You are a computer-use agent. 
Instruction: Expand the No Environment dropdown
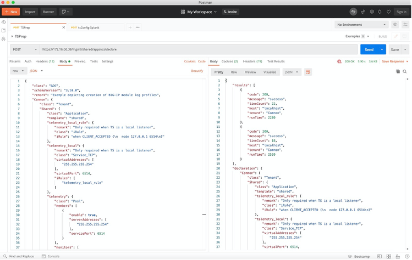point(361,25)
